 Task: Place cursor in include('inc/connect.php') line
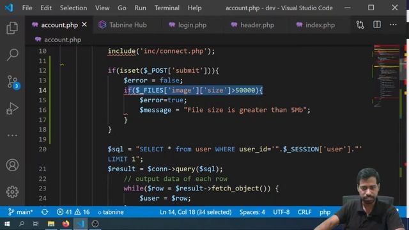(x=161, y=51)
